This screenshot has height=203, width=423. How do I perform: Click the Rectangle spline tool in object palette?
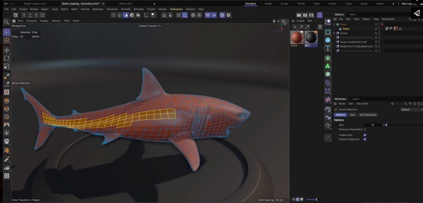[328, 32]
